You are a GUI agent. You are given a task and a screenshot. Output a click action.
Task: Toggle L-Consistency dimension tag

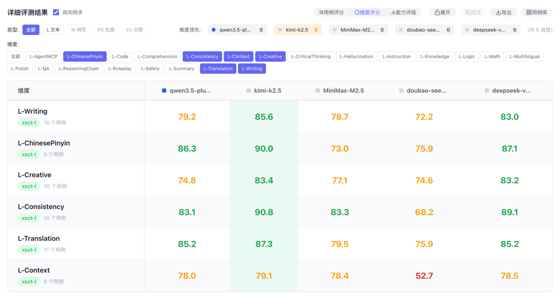[202, 57]
